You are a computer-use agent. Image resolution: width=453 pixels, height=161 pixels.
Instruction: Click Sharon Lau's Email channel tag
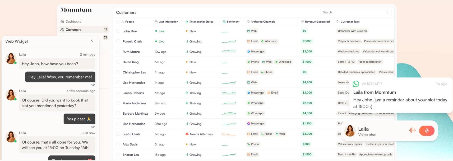point(252,154)
